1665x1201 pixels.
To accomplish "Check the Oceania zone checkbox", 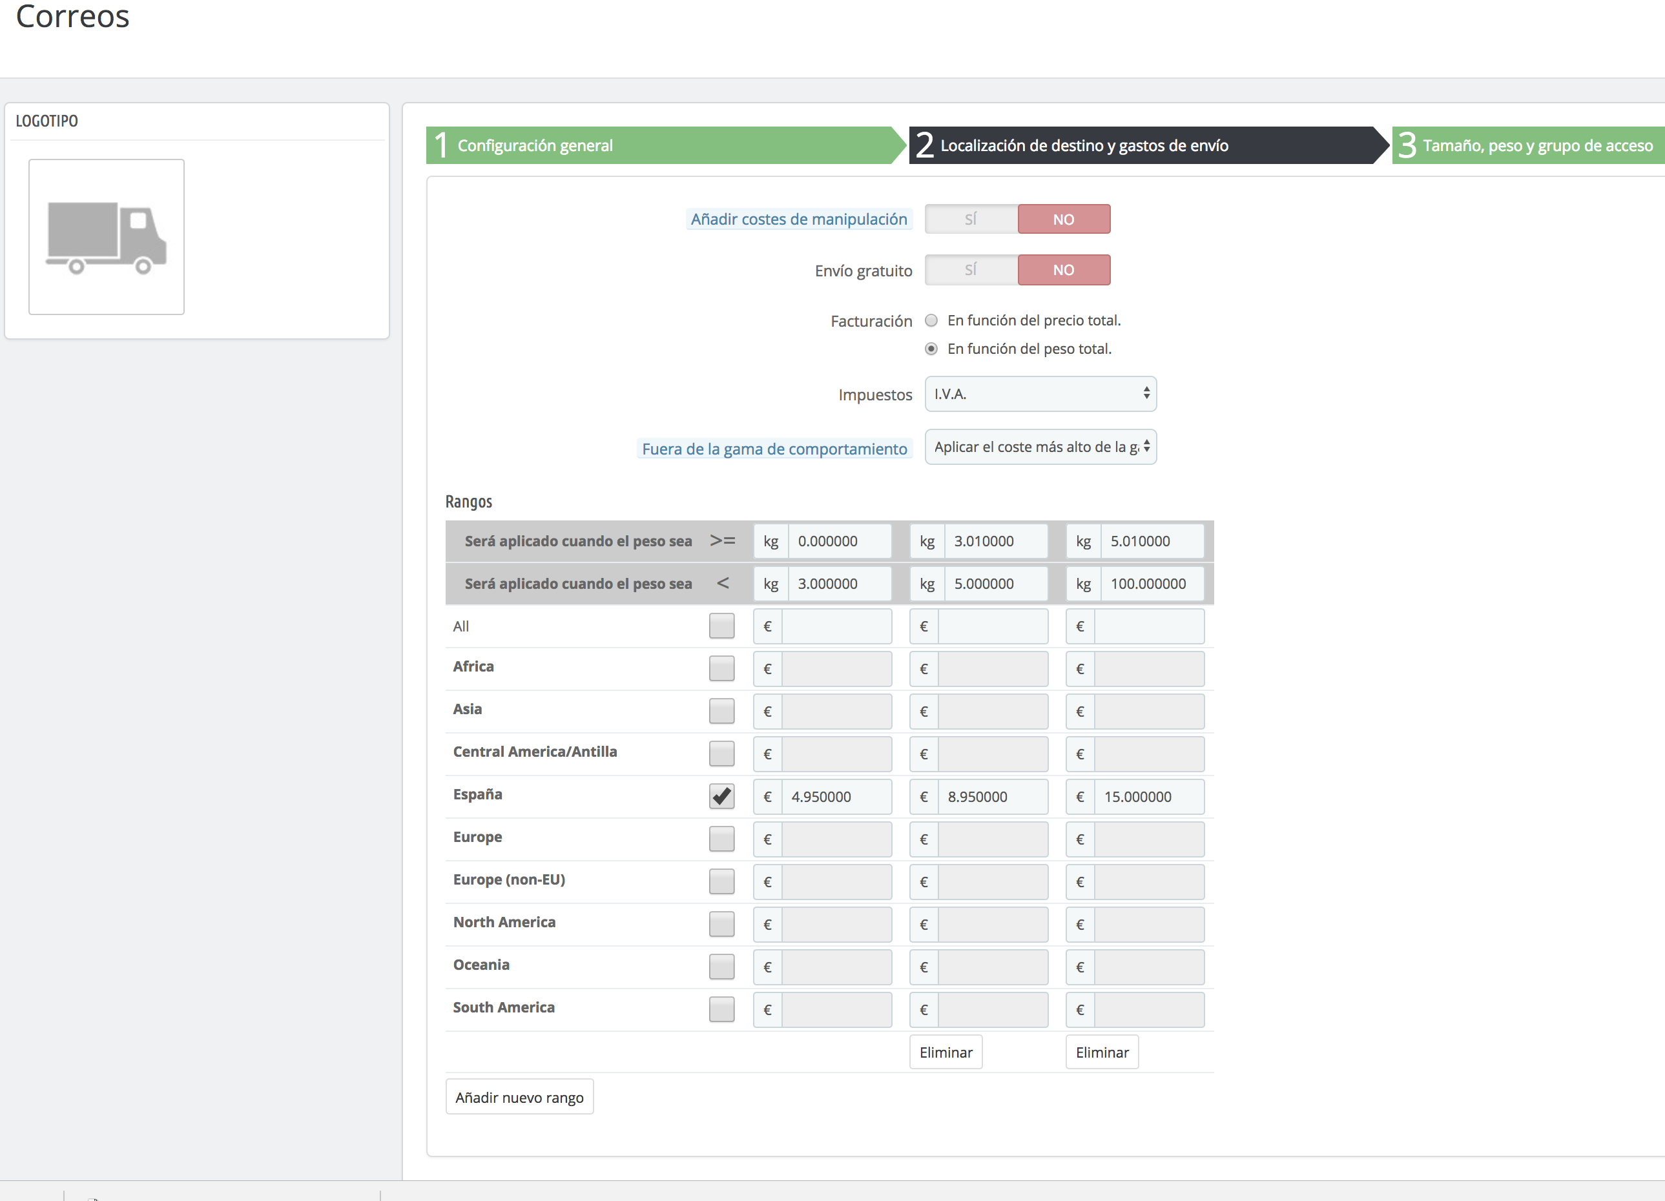I will [721, 966].
